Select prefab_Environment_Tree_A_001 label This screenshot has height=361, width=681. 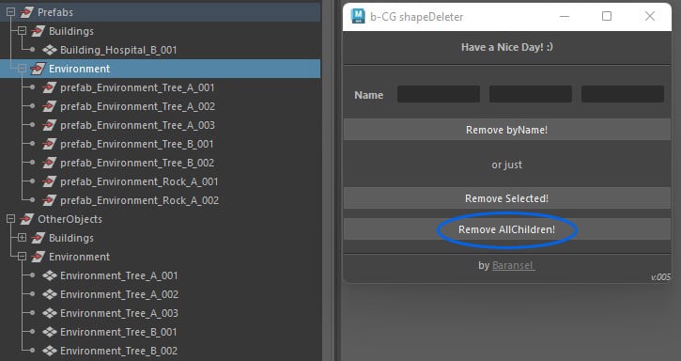tap(137, 87)
